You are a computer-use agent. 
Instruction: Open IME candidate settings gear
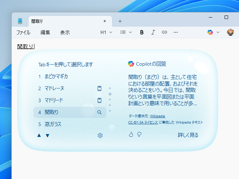pyautogui.click(x=100, y=135)
